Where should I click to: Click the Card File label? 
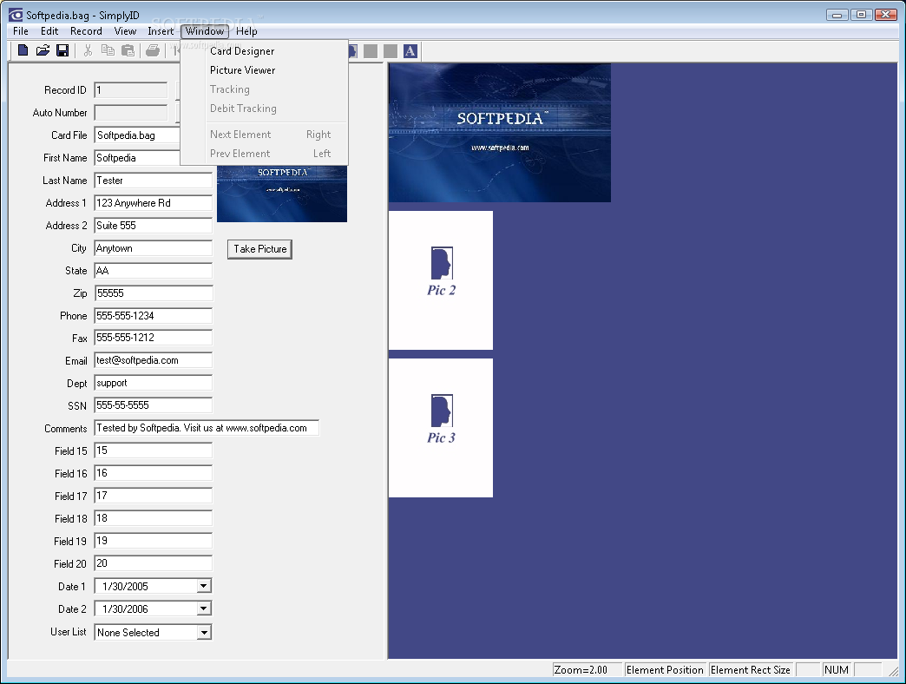tap(69, 135)
